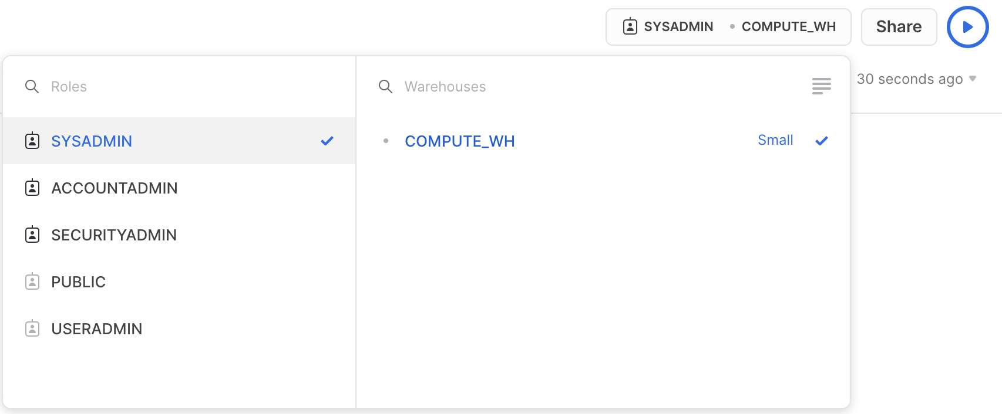
Task: Run the worksheet with the blue play button
Action: [967, 27]
